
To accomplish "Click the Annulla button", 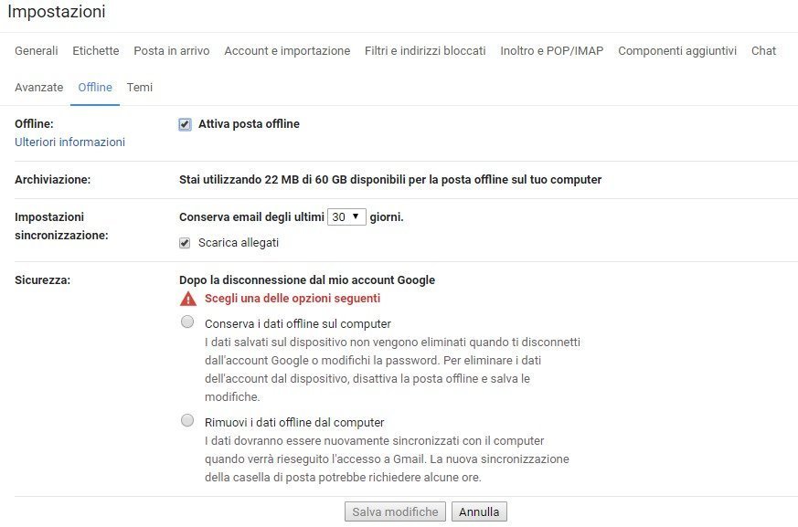I will 479,512.
